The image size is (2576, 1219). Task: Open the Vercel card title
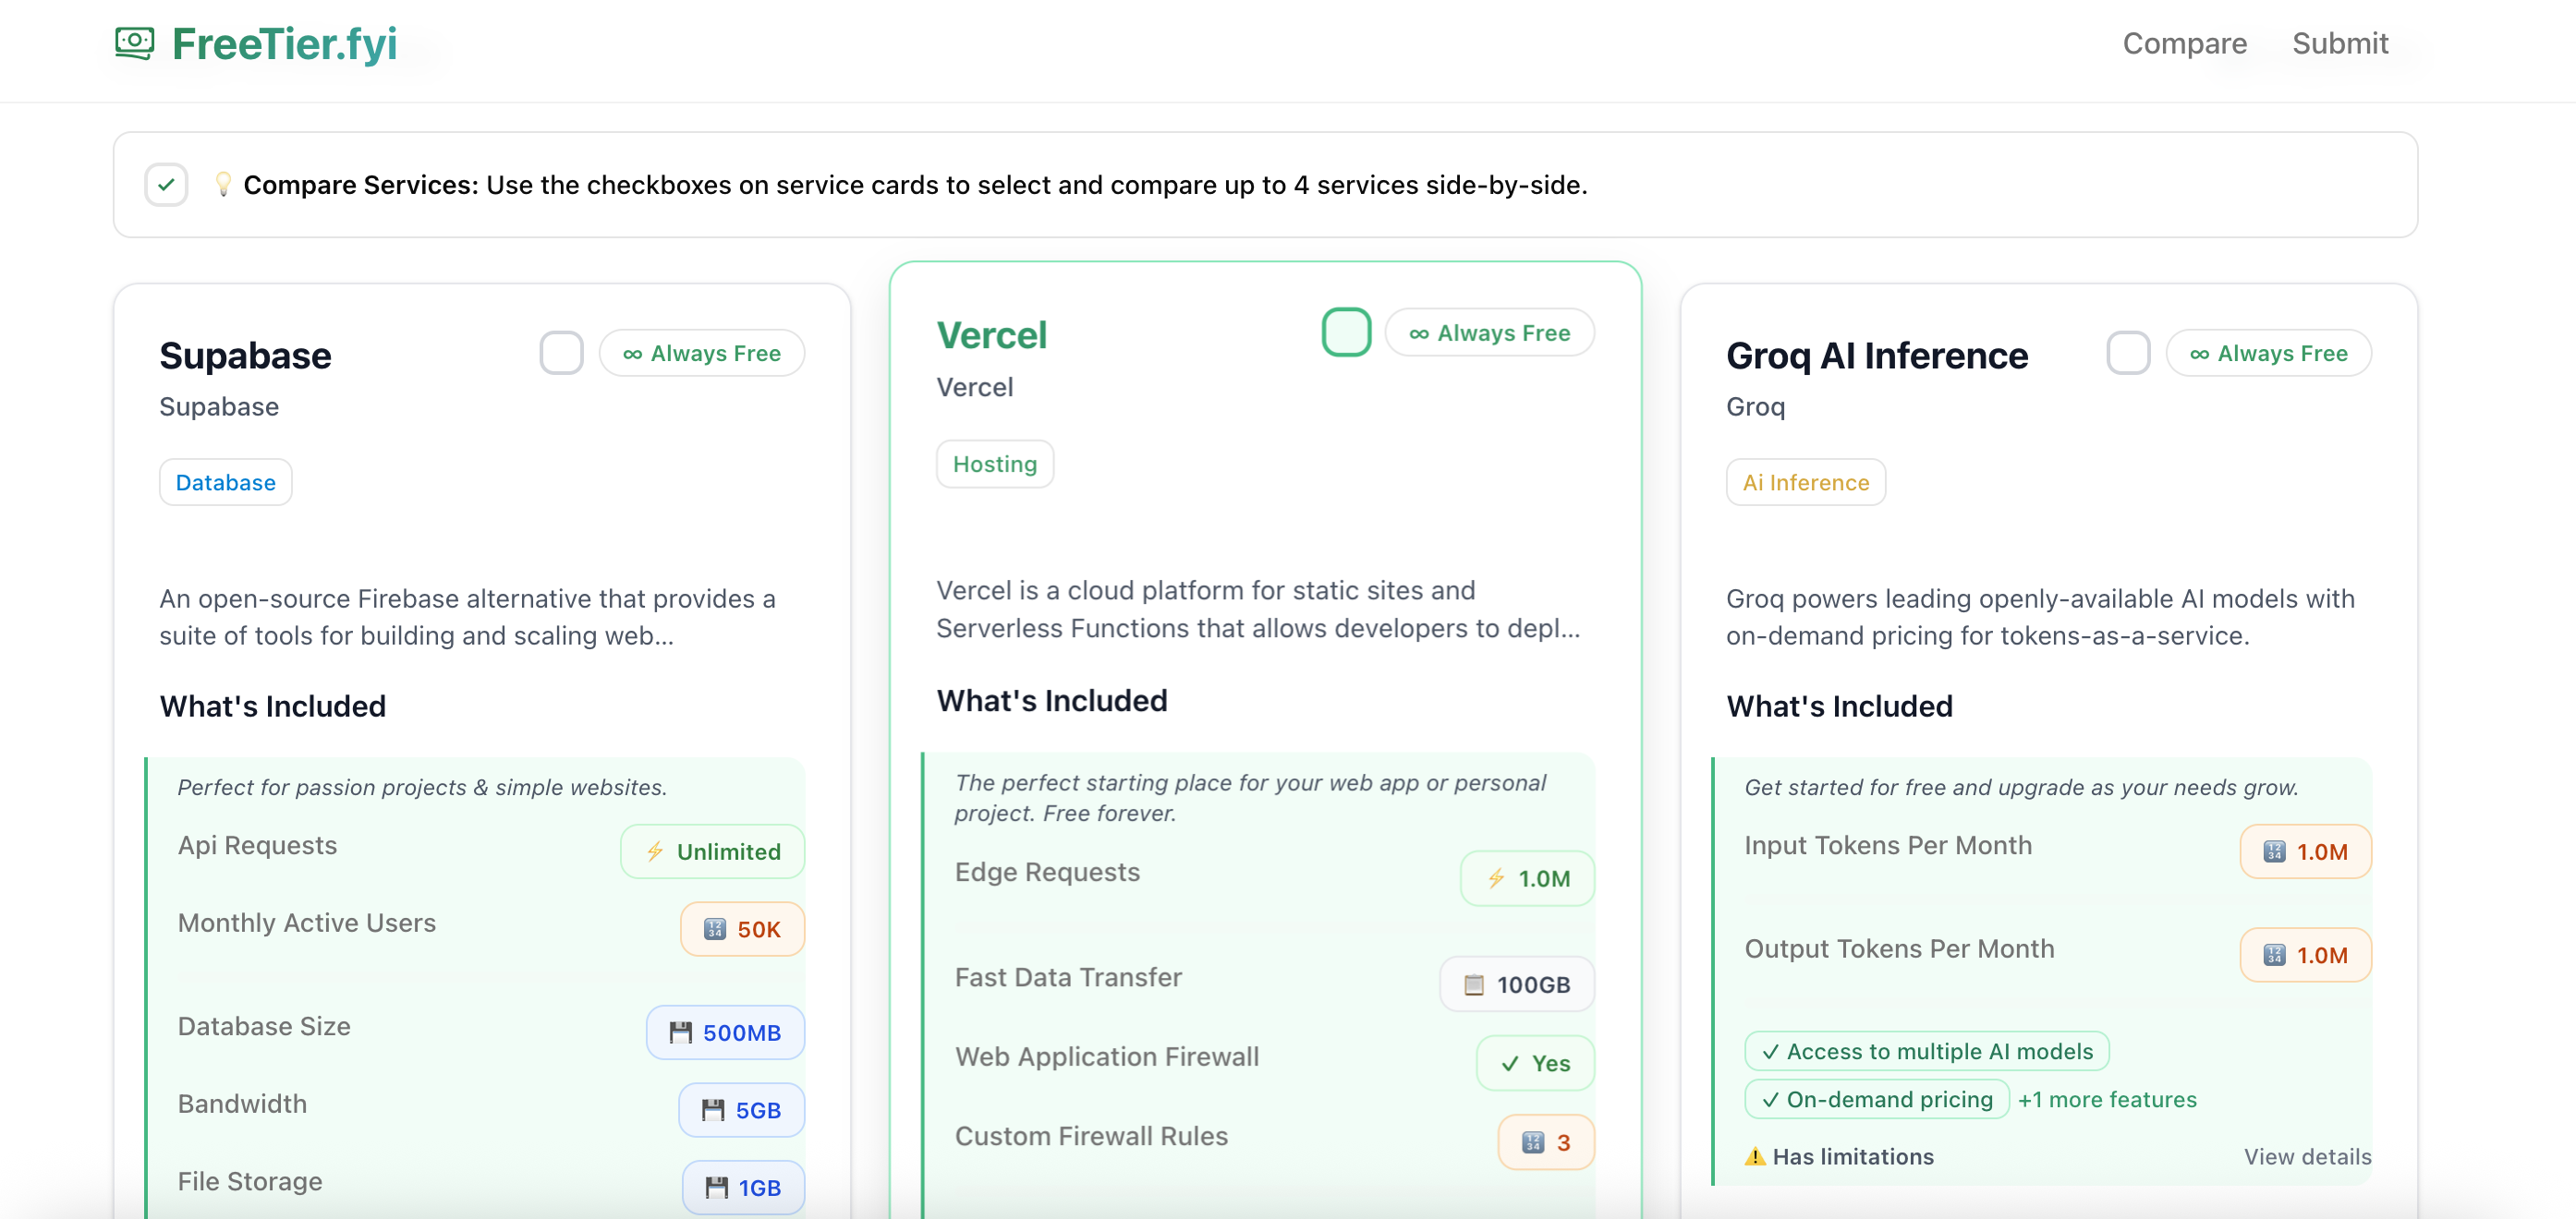[x=991, y=336]
